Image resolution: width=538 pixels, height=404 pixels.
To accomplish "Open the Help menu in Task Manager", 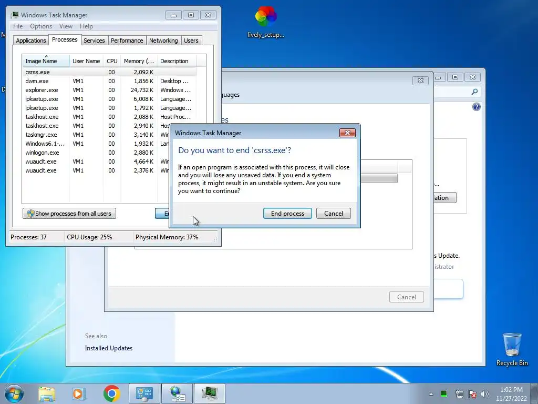I will point(86,26).
